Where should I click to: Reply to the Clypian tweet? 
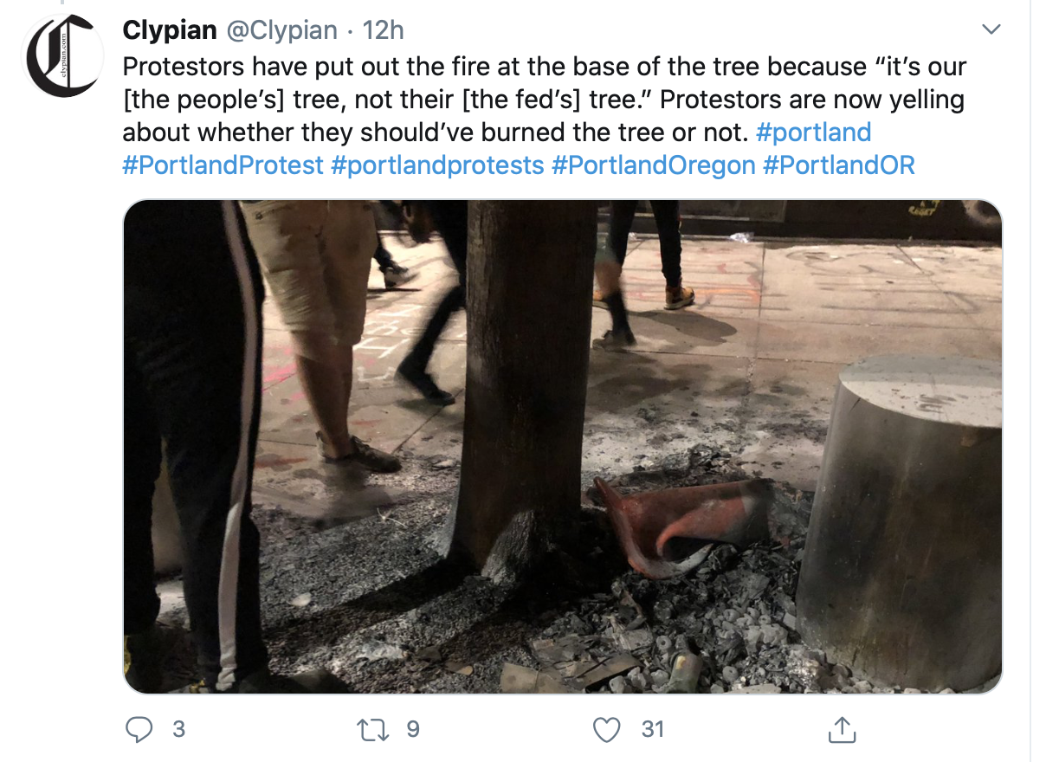click(139, 730)
